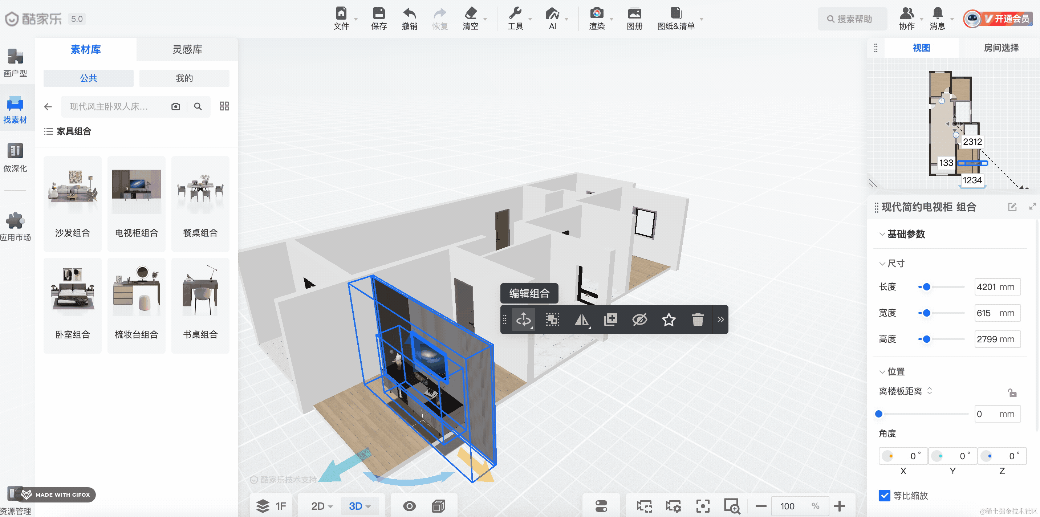The width and height of the screenshot is (1040, 517).
Task: Toggle the bottom bar switch settings icon
Action: pyautogui.click(x=601, y=506)
